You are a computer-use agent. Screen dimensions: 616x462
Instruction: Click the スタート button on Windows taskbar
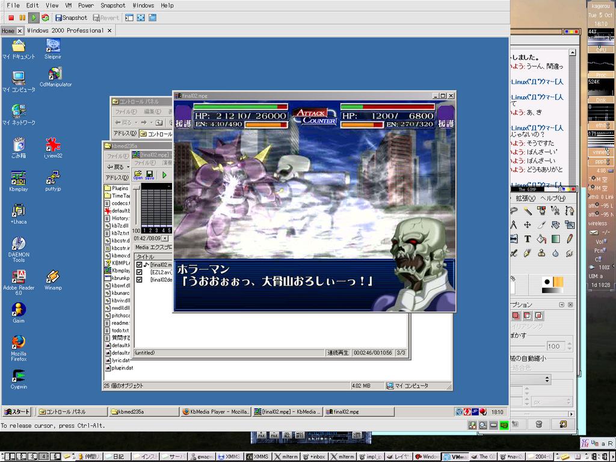pos(17,411)
